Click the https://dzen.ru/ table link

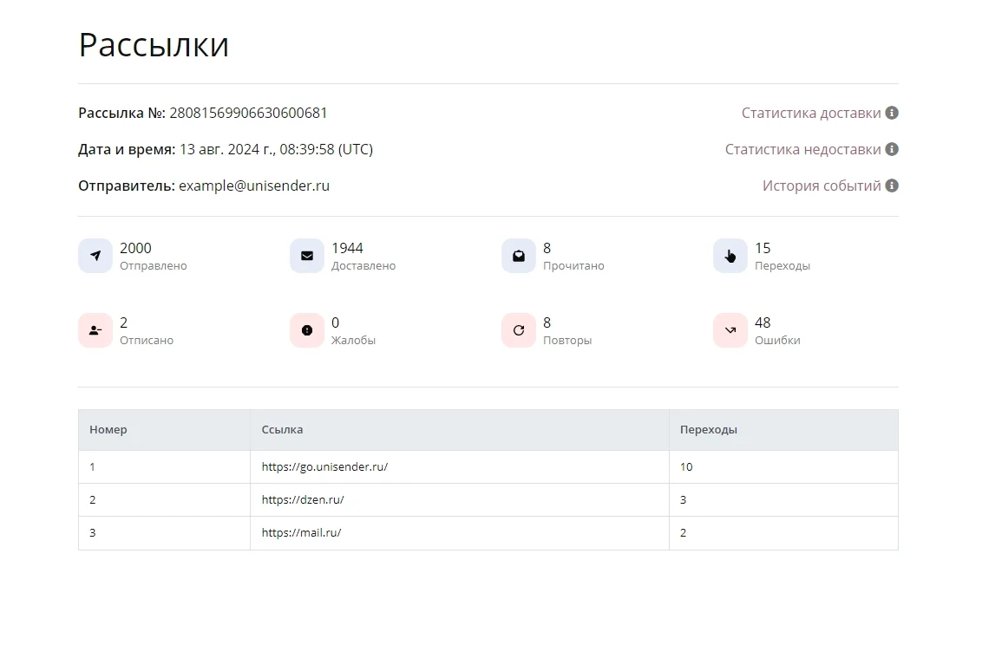309,499
